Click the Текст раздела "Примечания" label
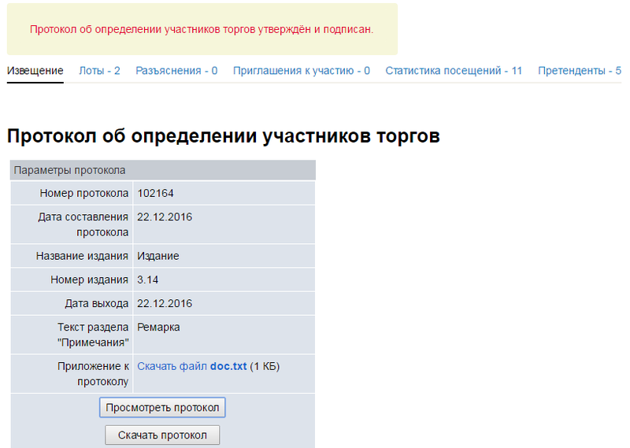Viewport: 630px width, 448px height. 93,335
